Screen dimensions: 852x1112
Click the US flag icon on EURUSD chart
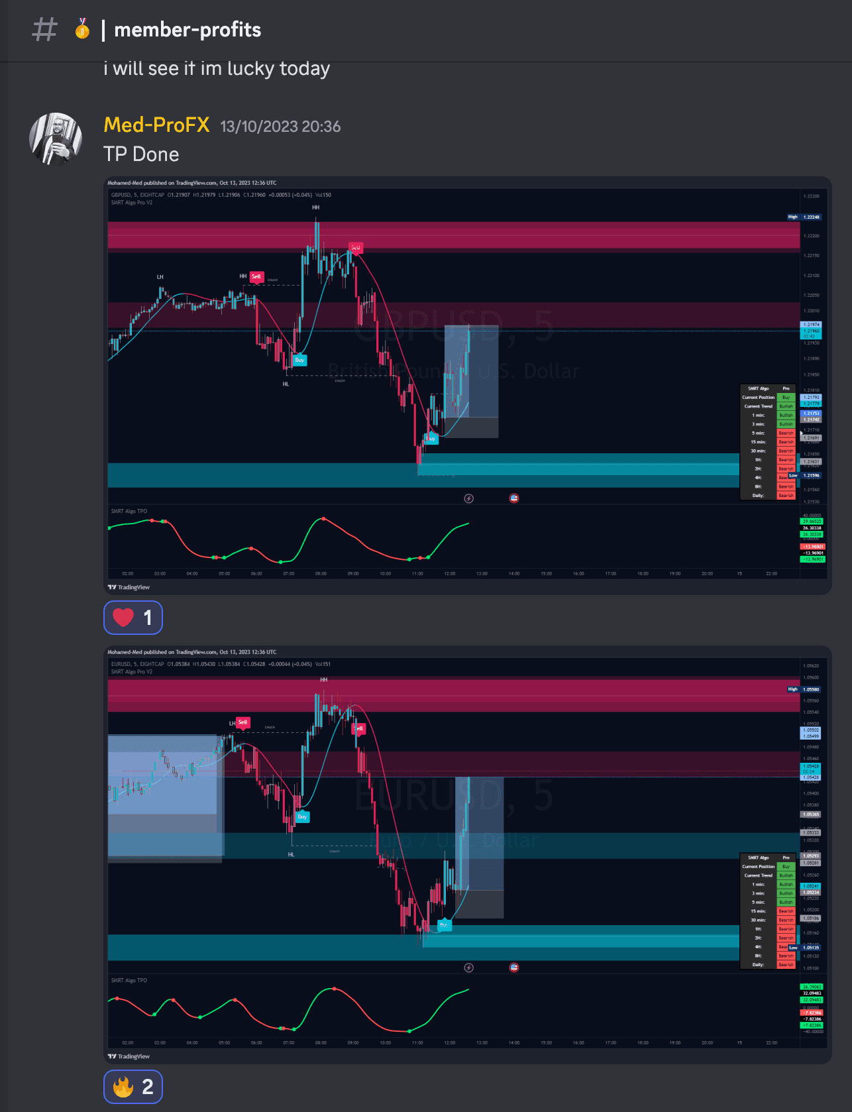pyautogui.click(x=514, y=968)
